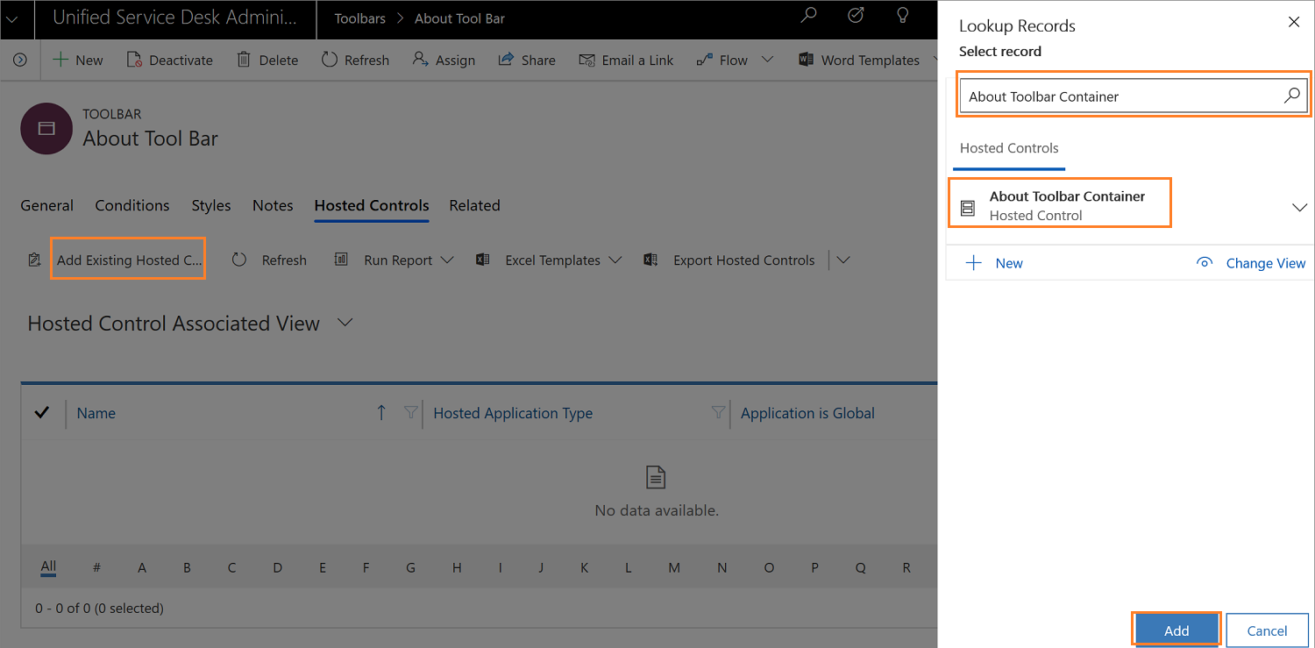Click the subgrid Refresh icon

click(239, 260)
